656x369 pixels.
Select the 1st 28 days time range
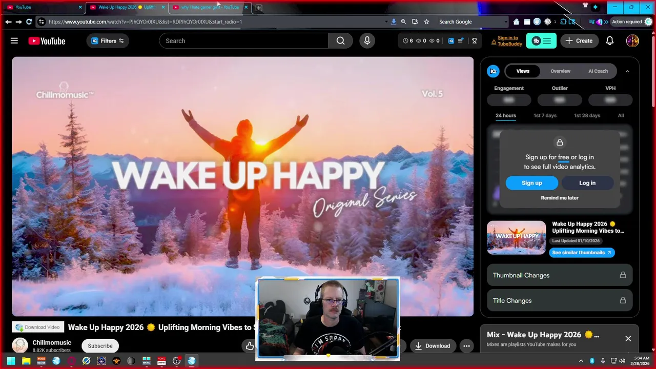coord(587,116)
